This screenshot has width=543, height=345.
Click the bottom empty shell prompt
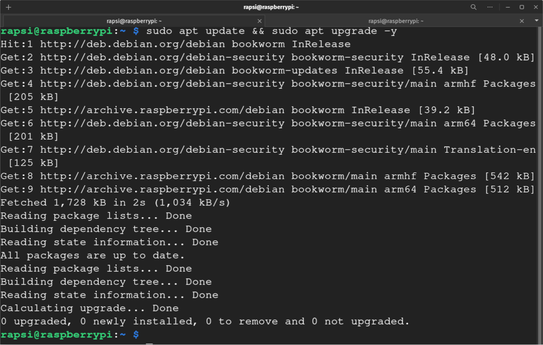click(70, 335)
